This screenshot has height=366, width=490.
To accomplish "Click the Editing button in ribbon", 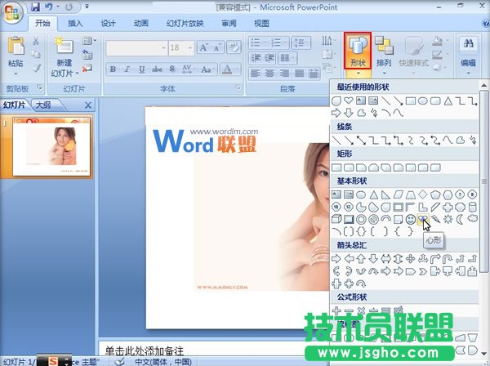I will (468, 56).
